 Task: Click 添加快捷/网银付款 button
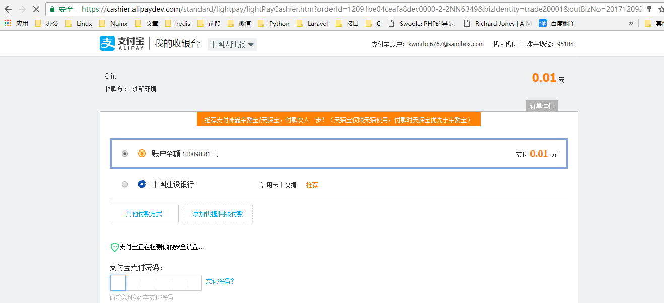pos(218,214)
